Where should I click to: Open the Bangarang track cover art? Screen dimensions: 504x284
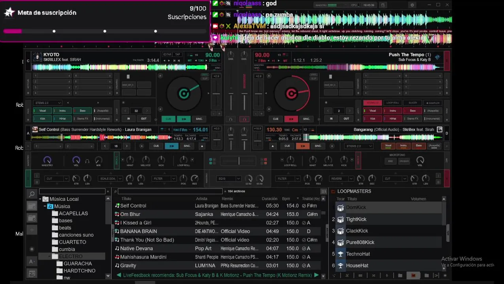coord(440,129)
